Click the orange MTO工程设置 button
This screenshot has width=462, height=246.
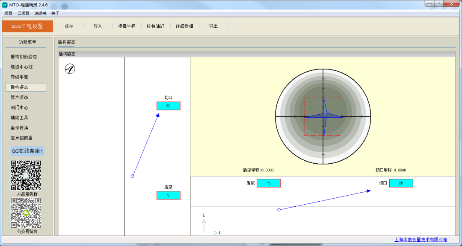pos(27,26)
